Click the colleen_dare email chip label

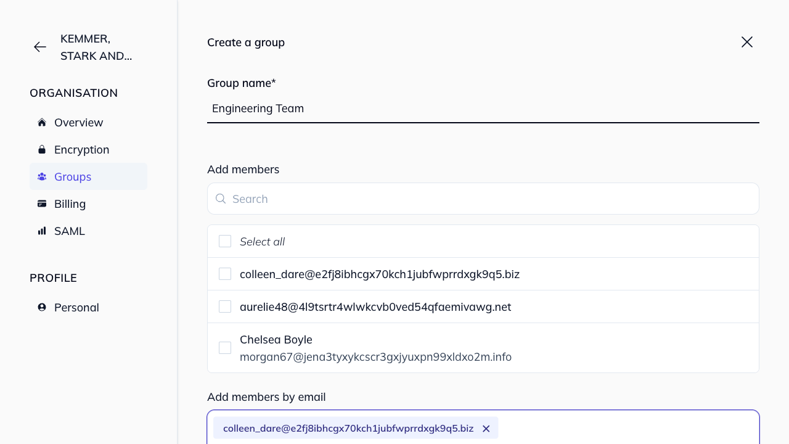pos(348,428)
